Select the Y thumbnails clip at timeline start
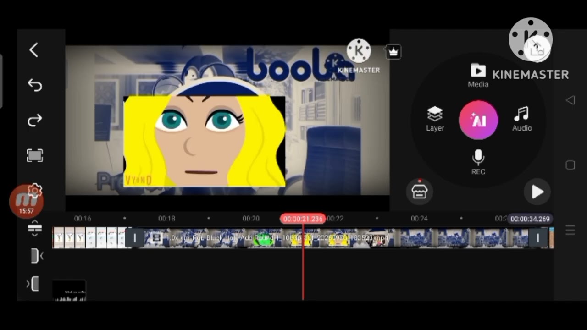This screenshot has height=330, width=587. click(x=89, y=238)
